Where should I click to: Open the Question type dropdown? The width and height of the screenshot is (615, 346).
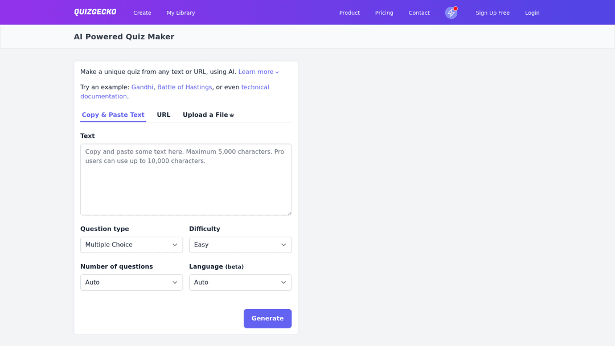tap(132, 245)
